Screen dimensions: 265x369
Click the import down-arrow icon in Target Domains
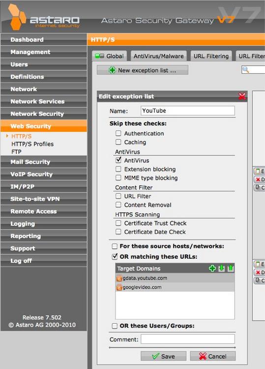point(222,268)
